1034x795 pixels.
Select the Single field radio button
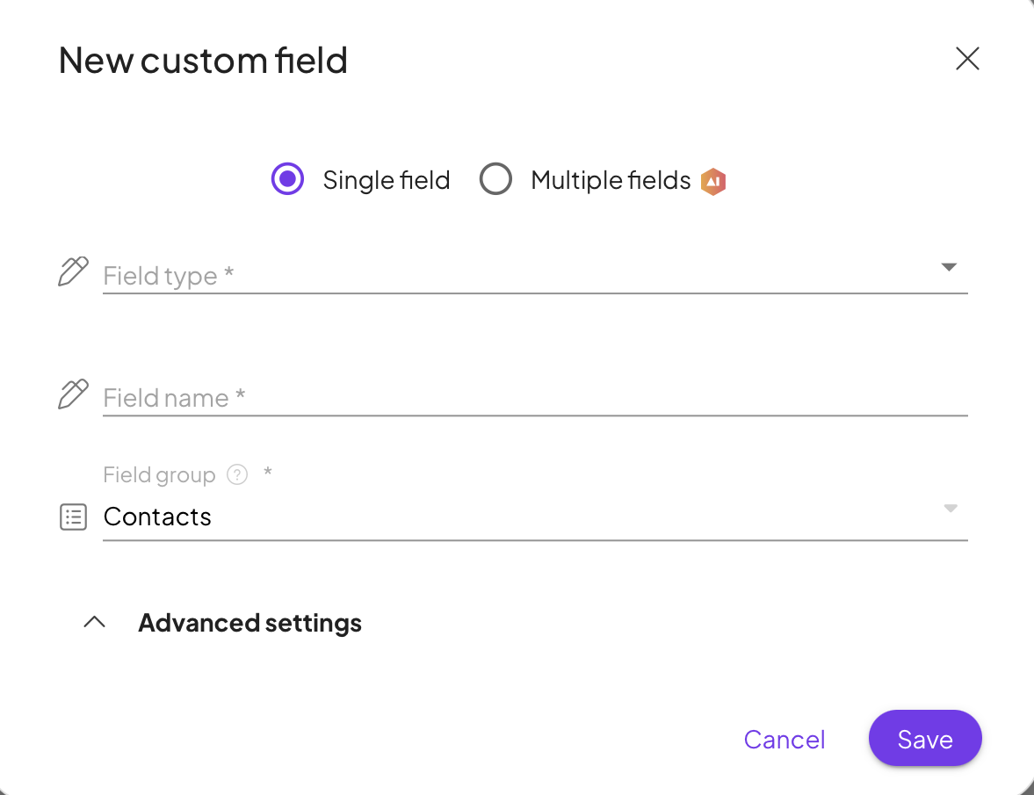tap(287, 179)
